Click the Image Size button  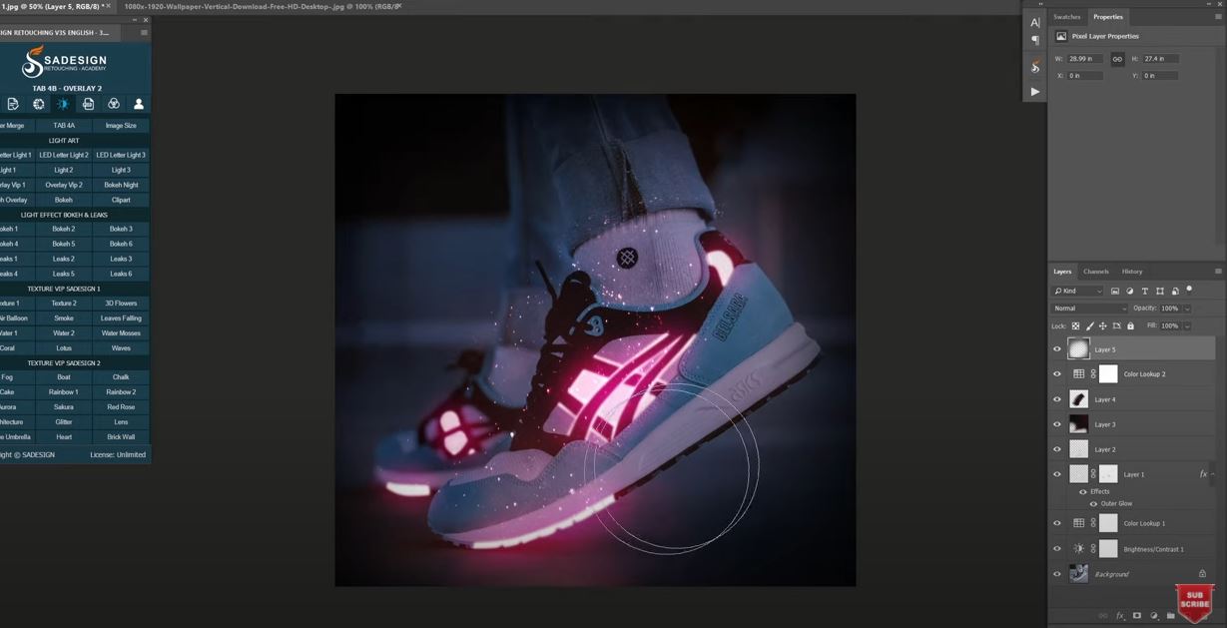(121, 126)
